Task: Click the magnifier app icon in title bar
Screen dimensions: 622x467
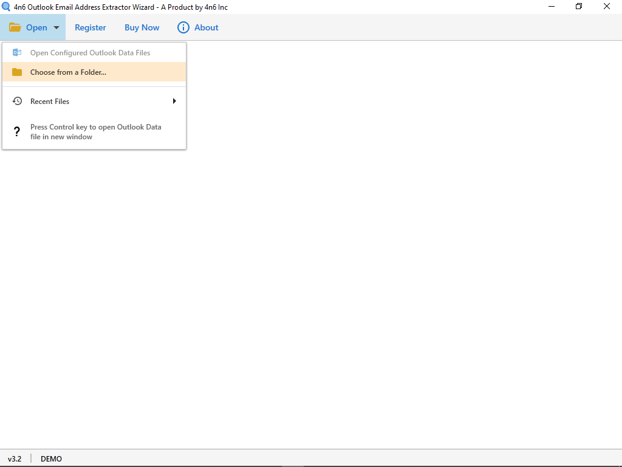Action: (x=7, y=7)
